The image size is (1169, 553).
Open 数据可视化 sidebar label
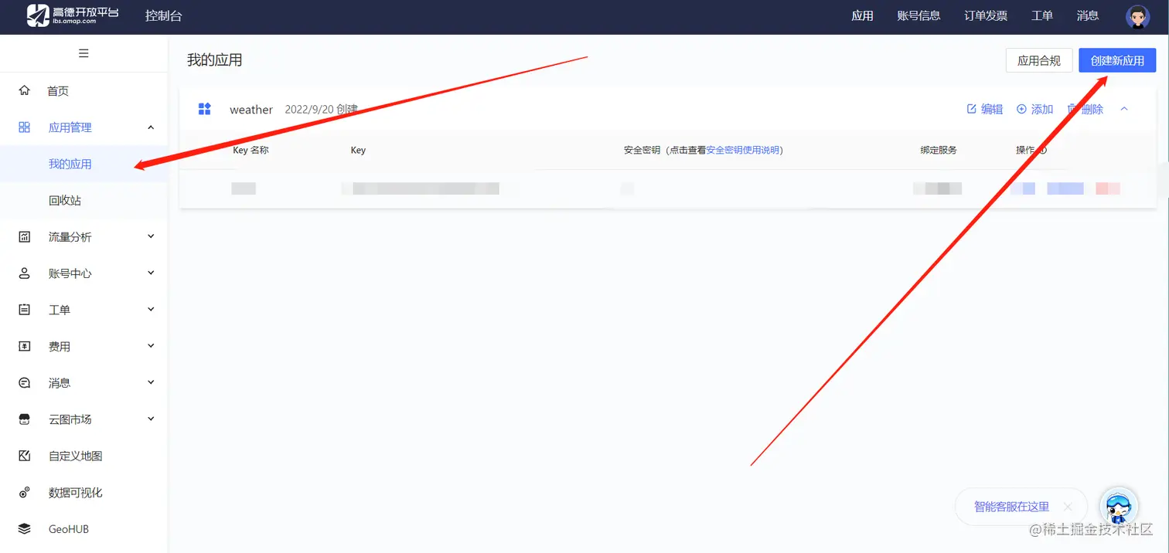coord(76,493)
